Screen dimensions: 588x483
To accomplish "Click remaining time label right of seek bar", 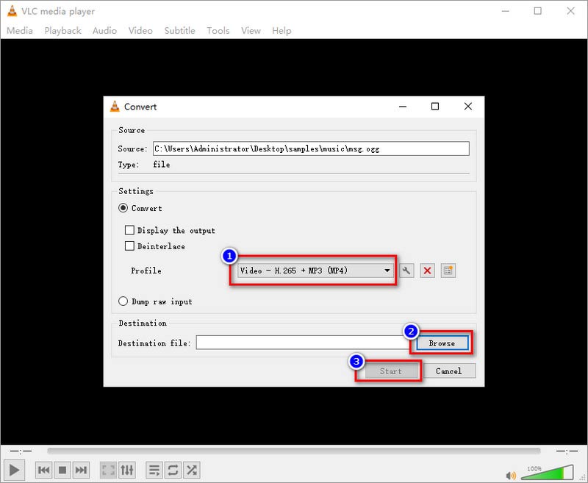I will (x=567, y=451).
